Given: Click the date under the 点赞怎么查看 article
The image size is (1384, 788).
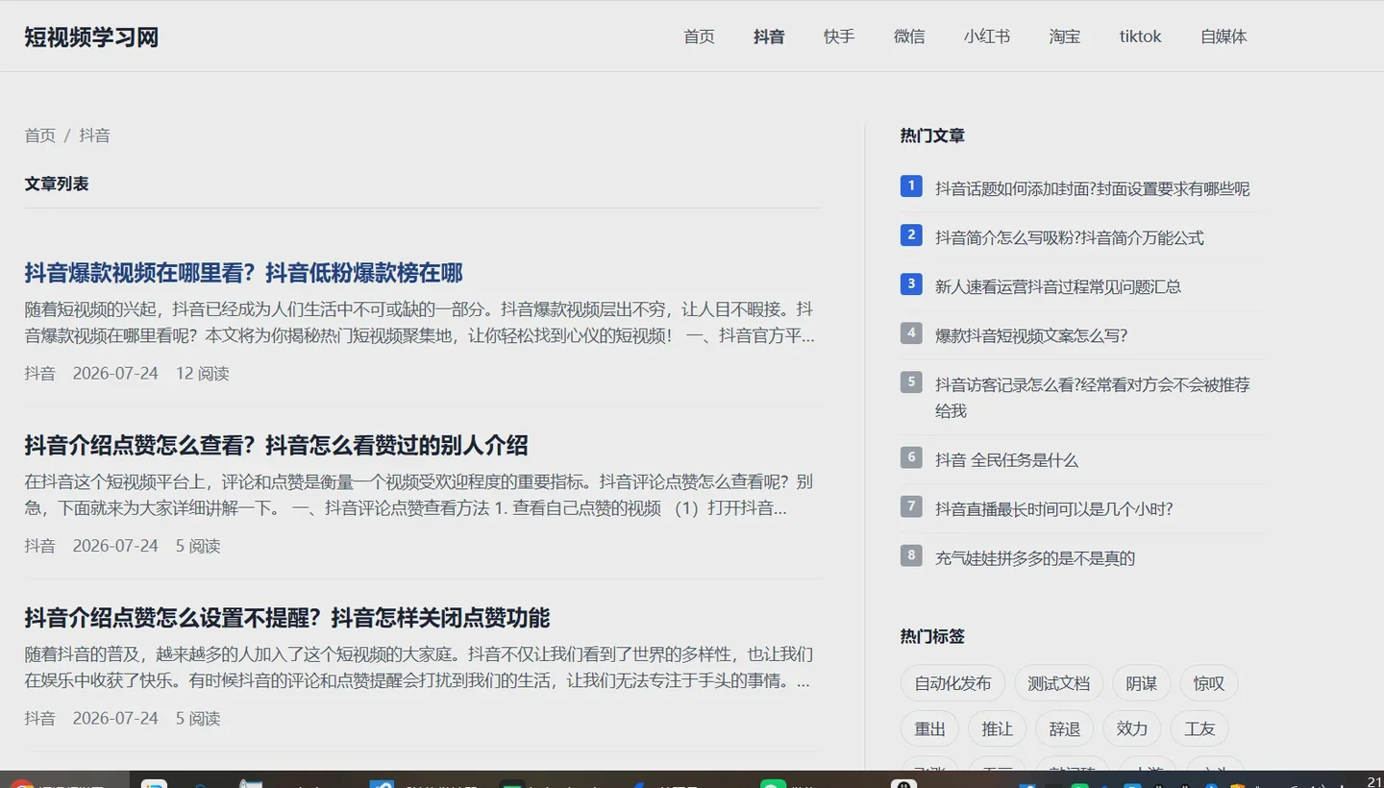Looking at the screenshot, I should pyautogui.click(x=115, y=546).
